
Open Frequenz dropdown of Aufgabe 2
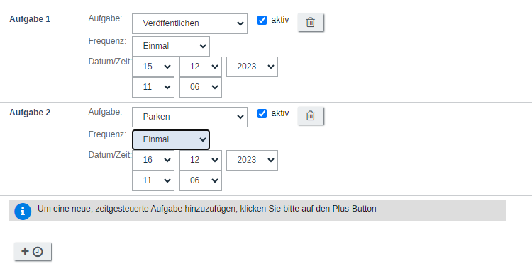pos(171,139)
